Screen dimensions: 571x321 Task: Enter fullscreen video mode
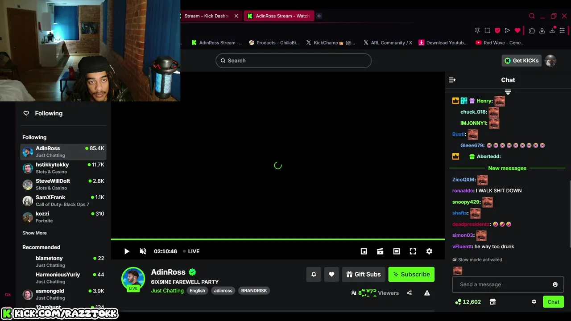413,251
